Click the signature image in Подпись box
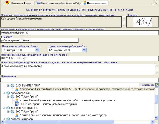The height and width of the screenshot is (124, 159). tap(143, 22)
